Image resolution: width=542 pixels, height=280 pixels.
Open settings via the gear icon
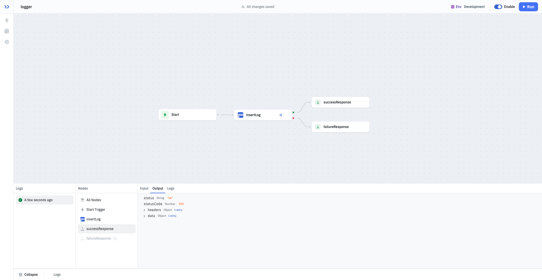[6, 42]
